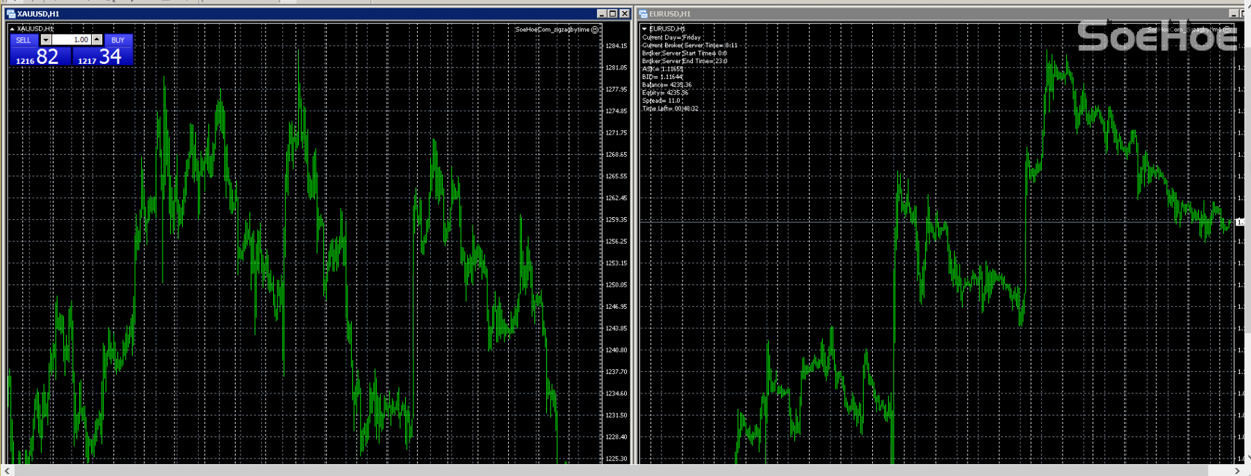1251x476 pixels.
Task: Minimize the XAUUSD,H1 chart window
Action: point(601,14)
